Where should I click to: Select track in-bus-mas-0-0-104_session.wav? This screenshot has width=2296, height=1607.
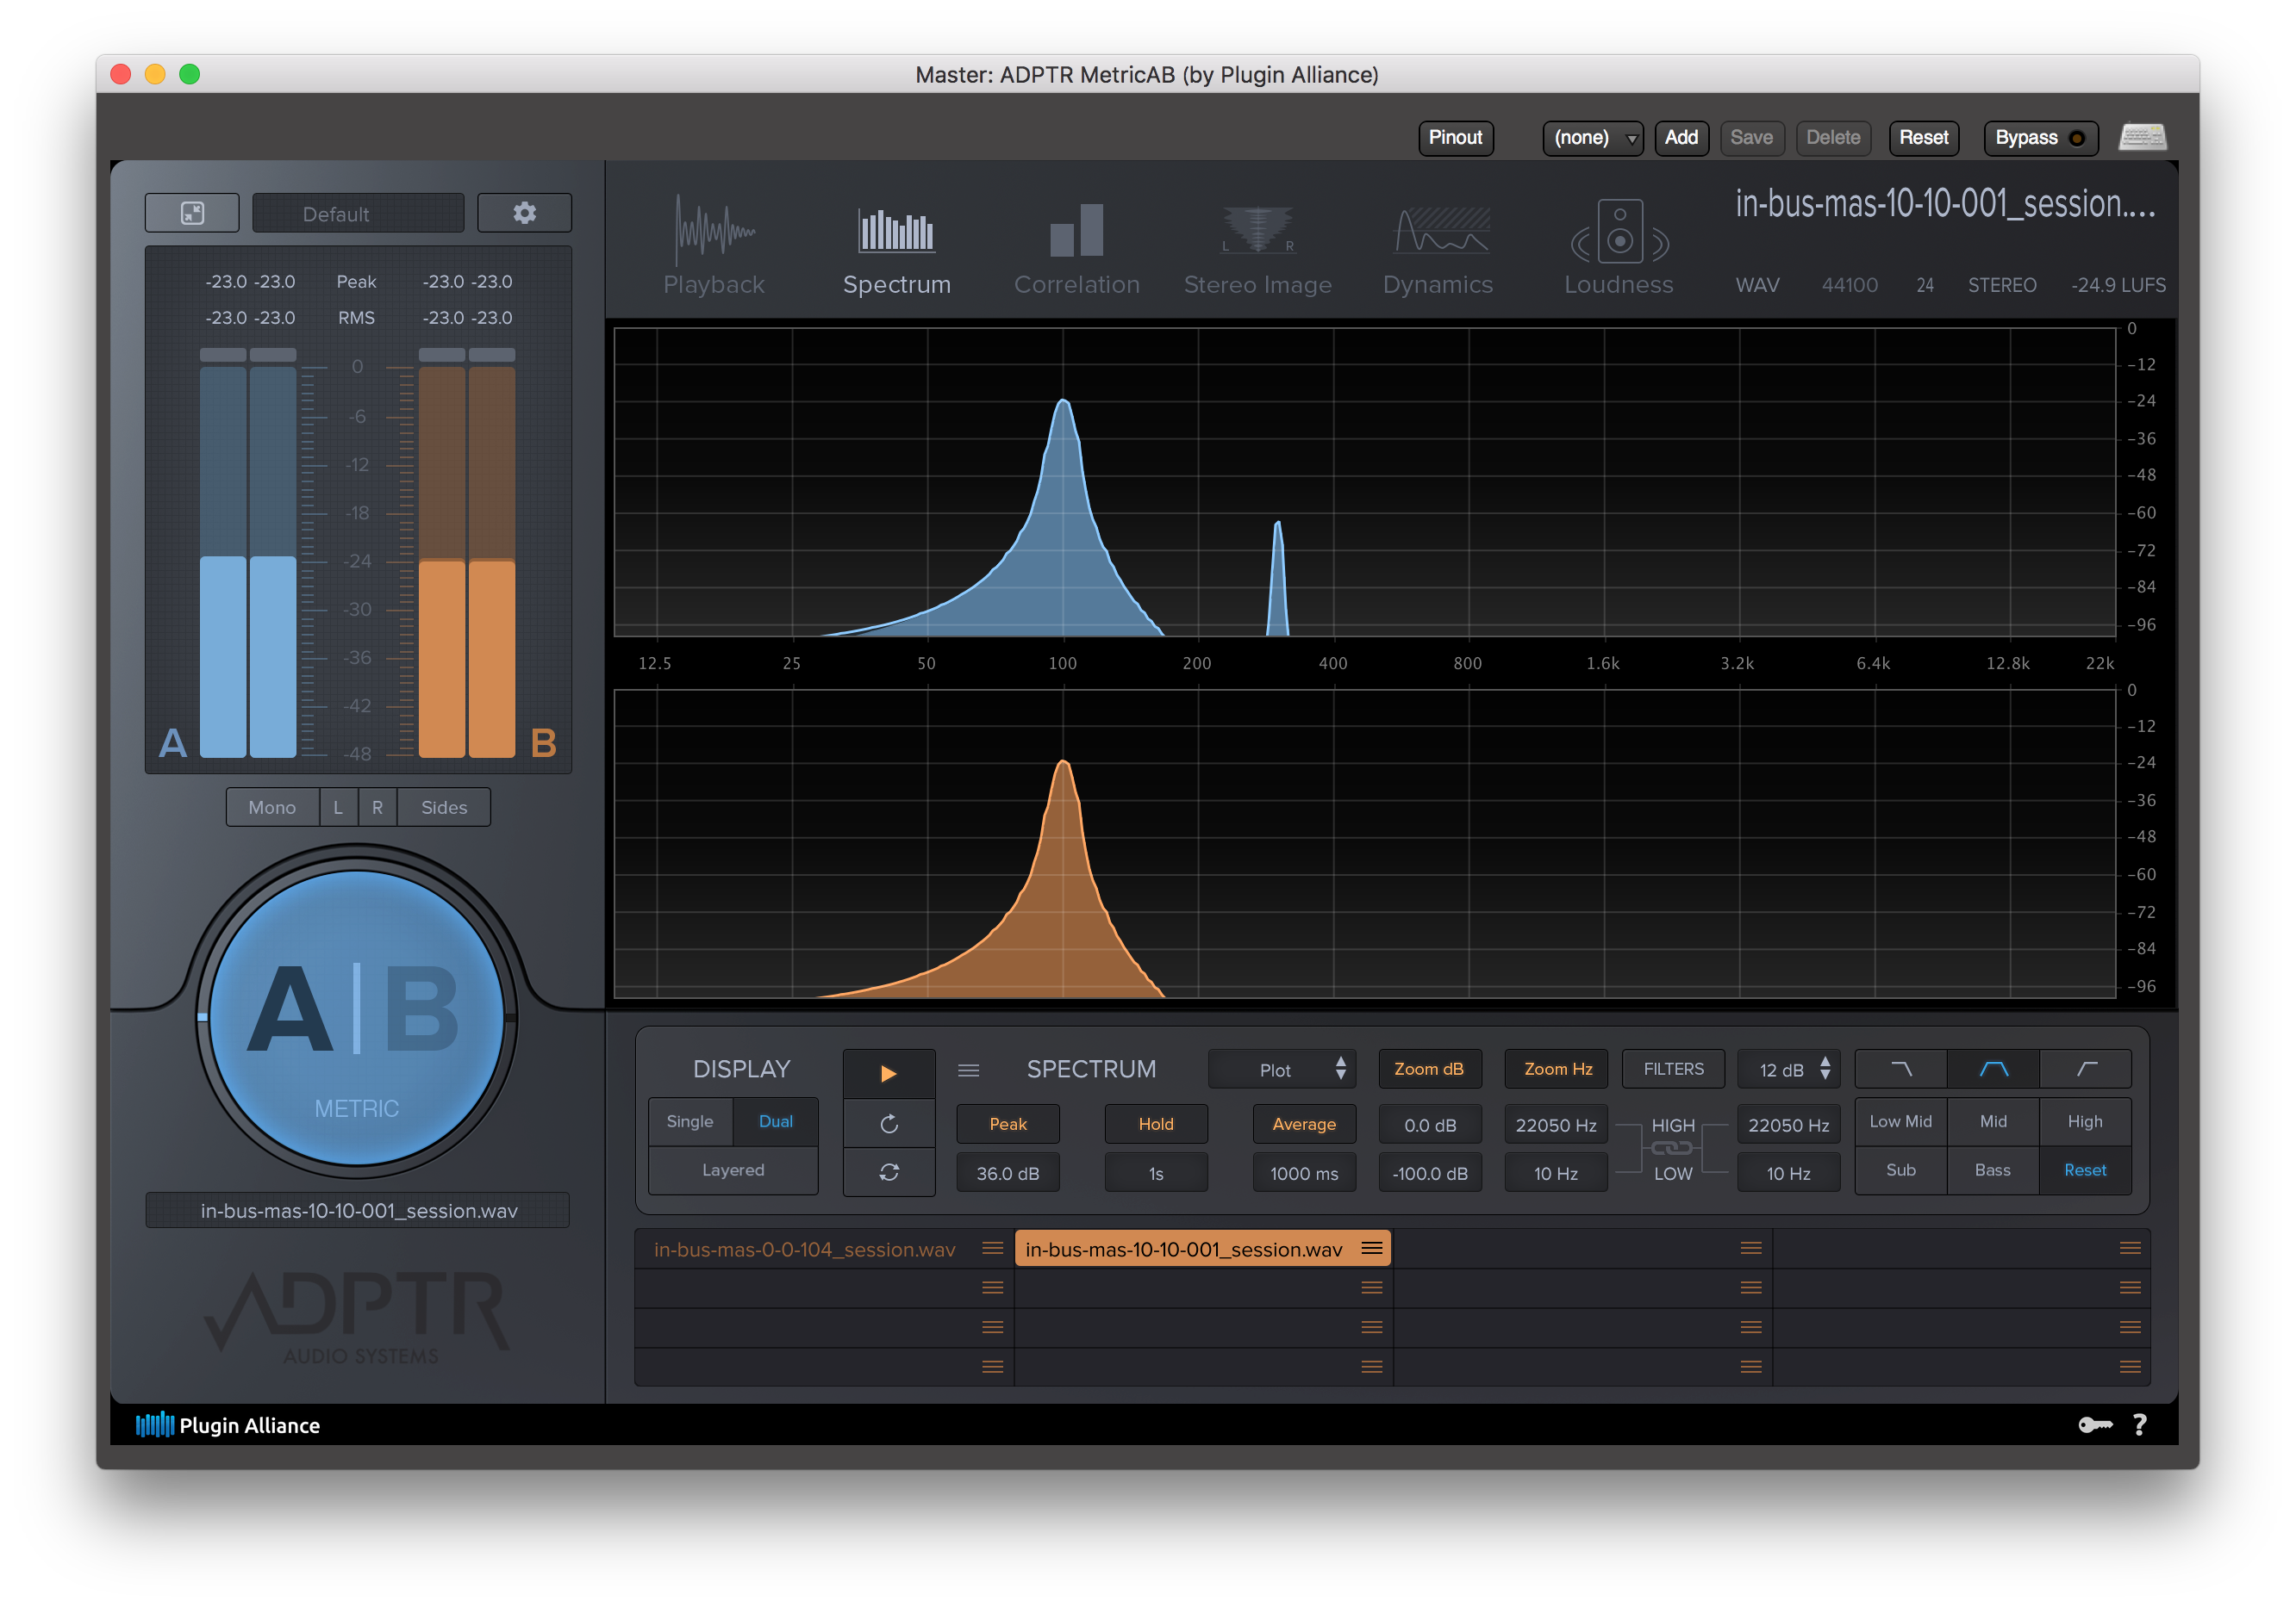point(805,1250)
